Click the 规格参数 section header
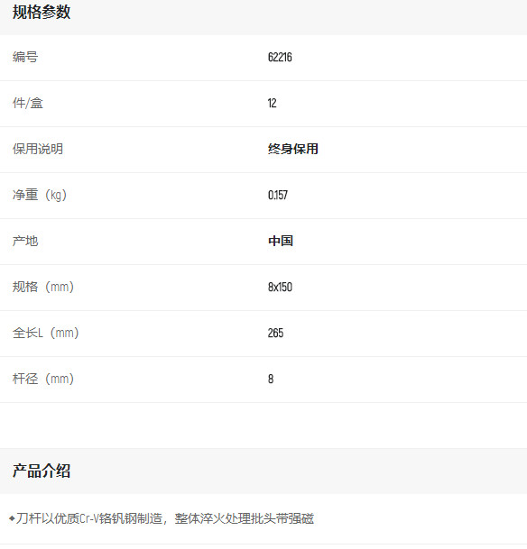The image size is (527, 549). click(42, 13)
